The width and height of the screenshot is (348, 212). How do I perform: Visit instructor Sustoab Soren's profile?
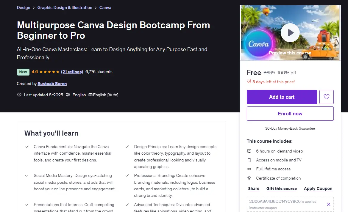click(x=52, y=84)
